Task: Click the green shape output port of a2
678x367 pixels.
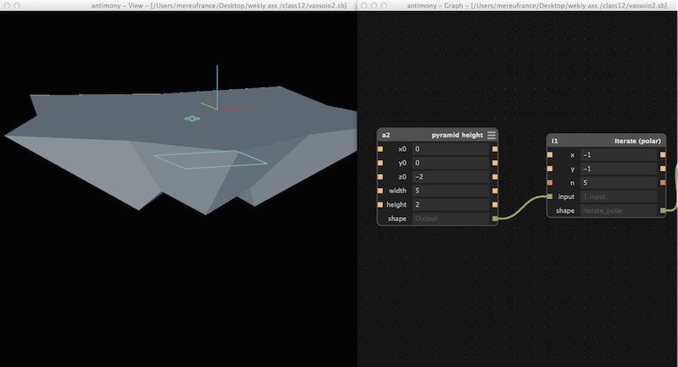Action: pyautogui.click(x=495, y=219)
